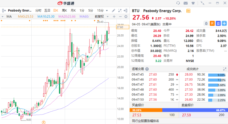Select the 周K chart tab
Viewport: 228px width, 124px height.
pyautogui.click(x=64, y=10)
